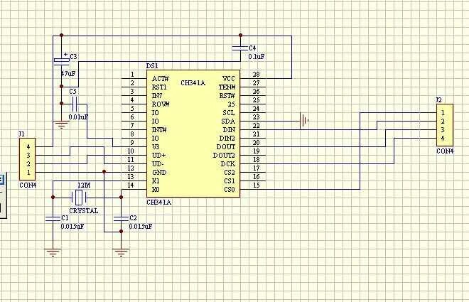Click the V3 pin name

pyautogui.click(x=156, y=147)
